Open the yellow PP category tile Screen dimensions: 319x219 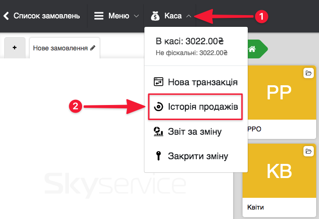(279, 93)
